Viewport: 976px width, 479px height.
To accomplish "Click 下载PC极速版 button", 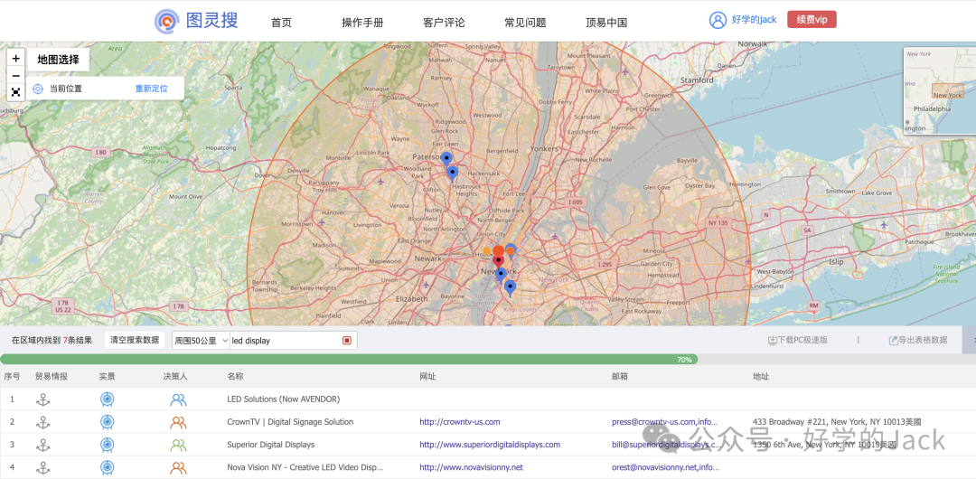I will [x=798, y=340].
